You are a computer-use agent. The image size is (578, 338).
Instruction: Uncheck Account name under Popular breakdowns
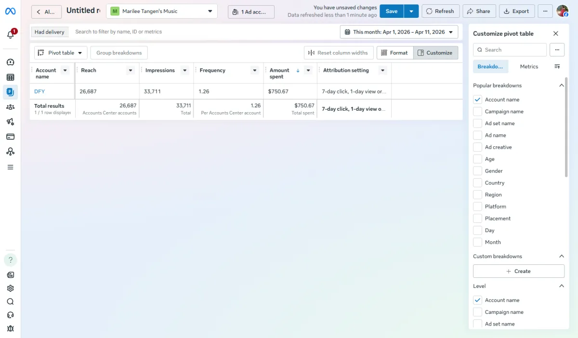point(477,100)
